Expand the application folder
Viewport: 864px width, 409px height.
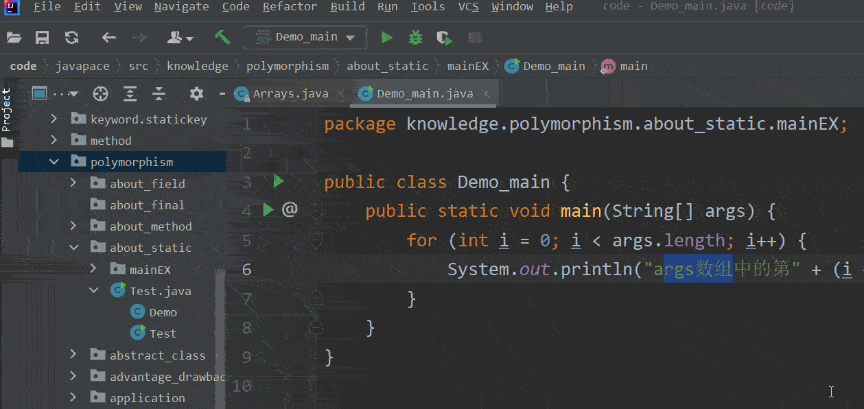(73, 398)
